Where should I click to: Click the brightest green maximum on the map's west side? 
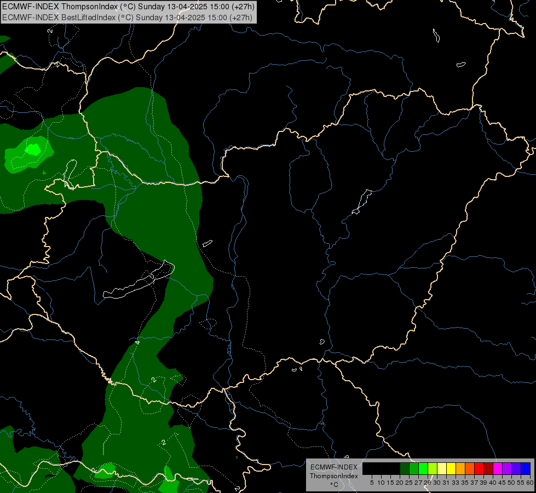tap(33, 149)
